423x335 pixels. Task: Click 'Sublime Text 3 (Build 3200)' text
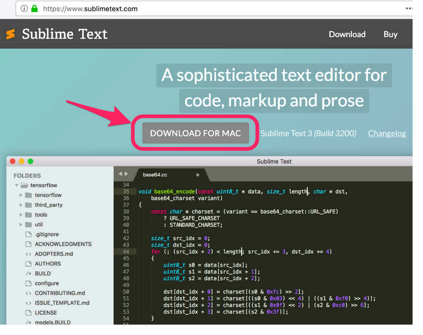[308, 134]
